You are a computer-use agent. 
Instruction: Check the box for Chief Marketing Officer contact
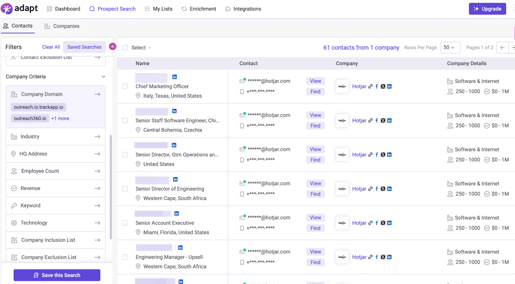point(125,87)
